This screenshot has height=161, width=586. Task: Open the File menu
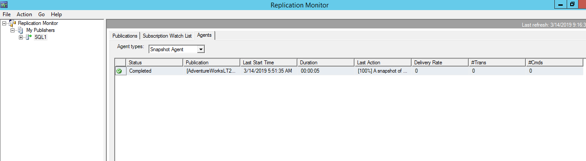coord(7,14)
